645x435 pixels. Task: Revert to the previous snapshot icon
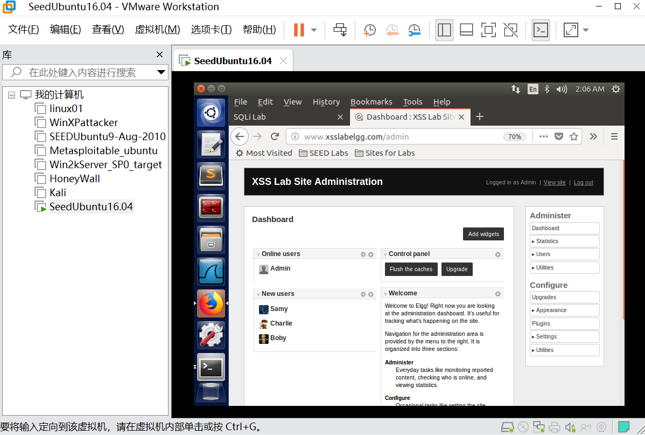(x=392, y=30)
